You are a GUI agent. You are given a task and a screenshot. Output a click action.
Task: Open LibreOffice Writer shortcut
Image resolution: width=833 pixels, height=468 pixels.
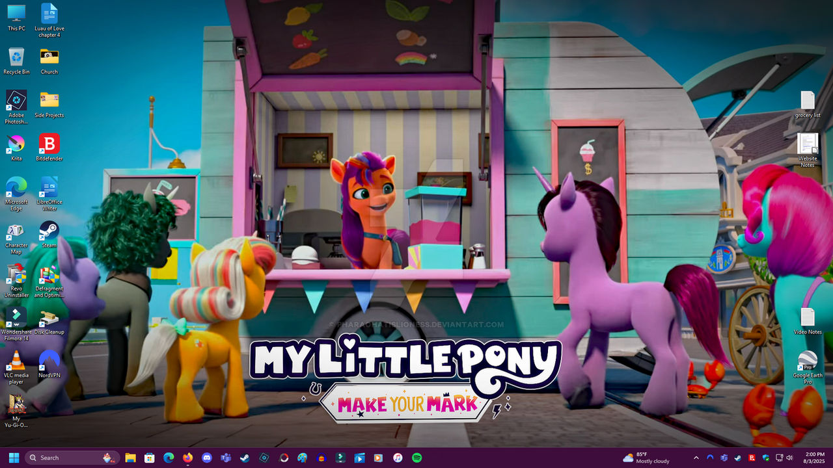[x=49, y=194]
